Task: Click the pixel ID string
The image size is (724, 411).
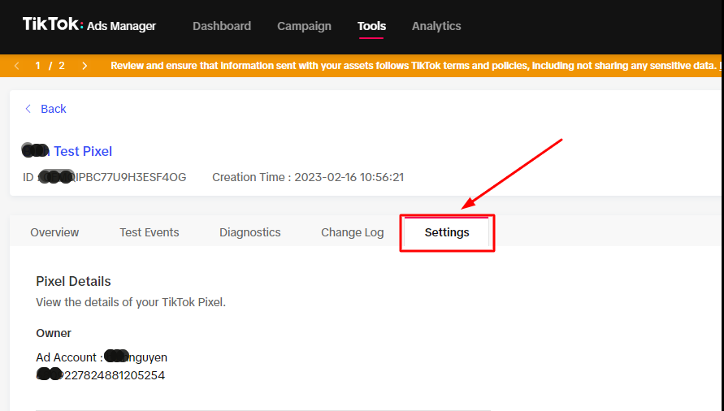Action: click(114, 176)
